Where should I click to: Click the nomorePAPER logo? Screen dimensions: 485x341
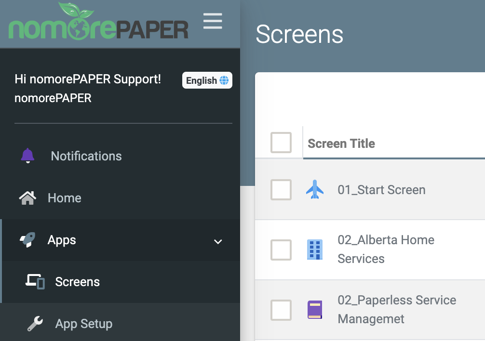pos(98,22)
